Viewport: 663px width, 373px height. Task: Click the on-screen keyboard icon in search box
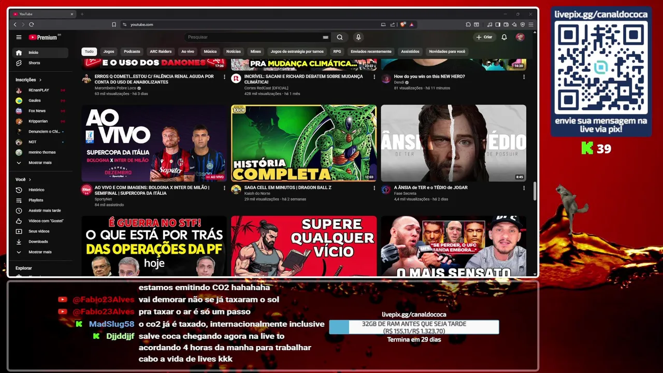[325, 37]
